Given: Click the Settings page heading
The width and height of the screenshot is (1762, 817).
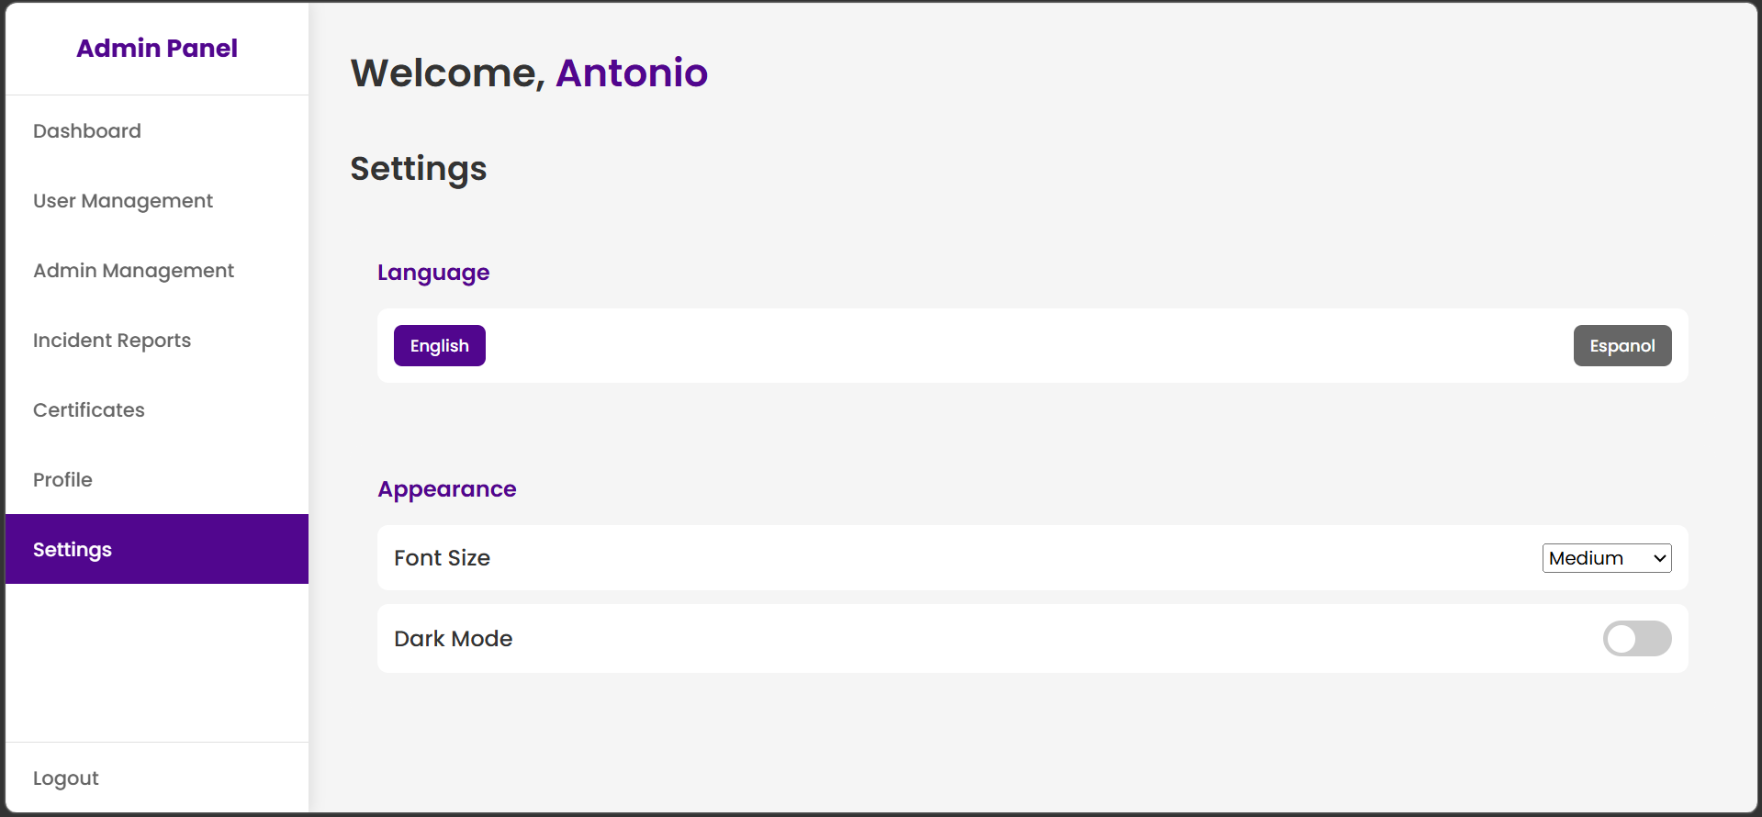Looking at the screenshot, I should click(x=419, y=169).
